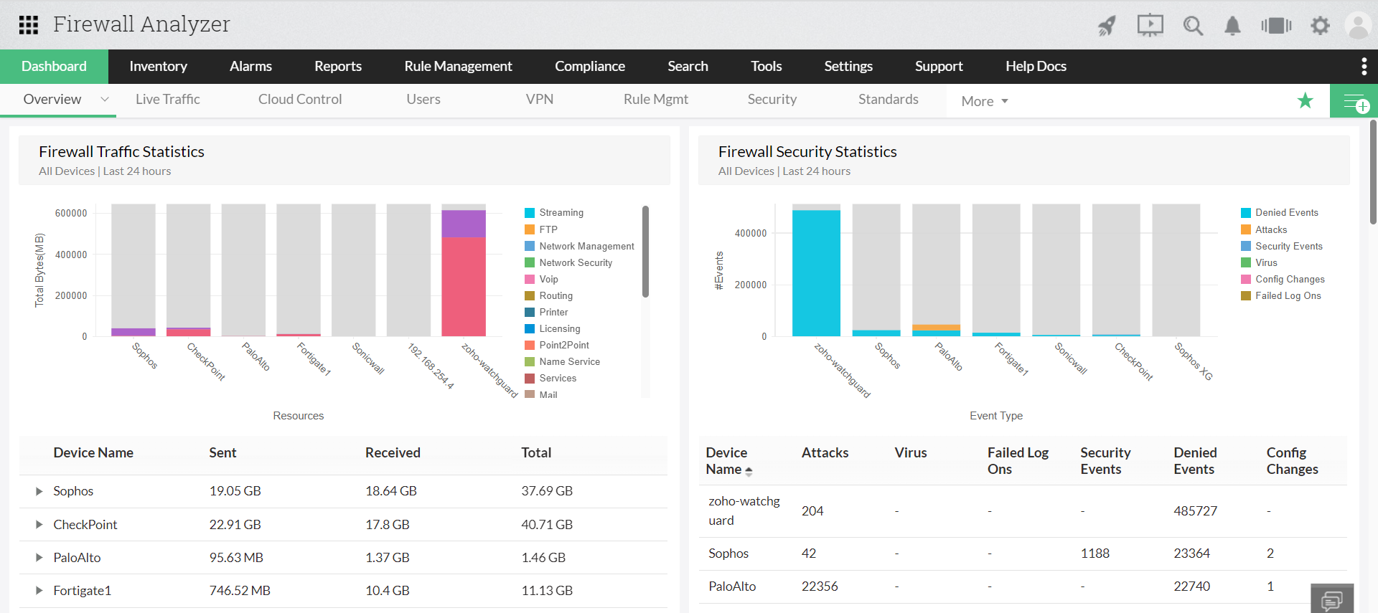
Task: Switch to the Live Traffic tab
Action: (x=167, y=100)
